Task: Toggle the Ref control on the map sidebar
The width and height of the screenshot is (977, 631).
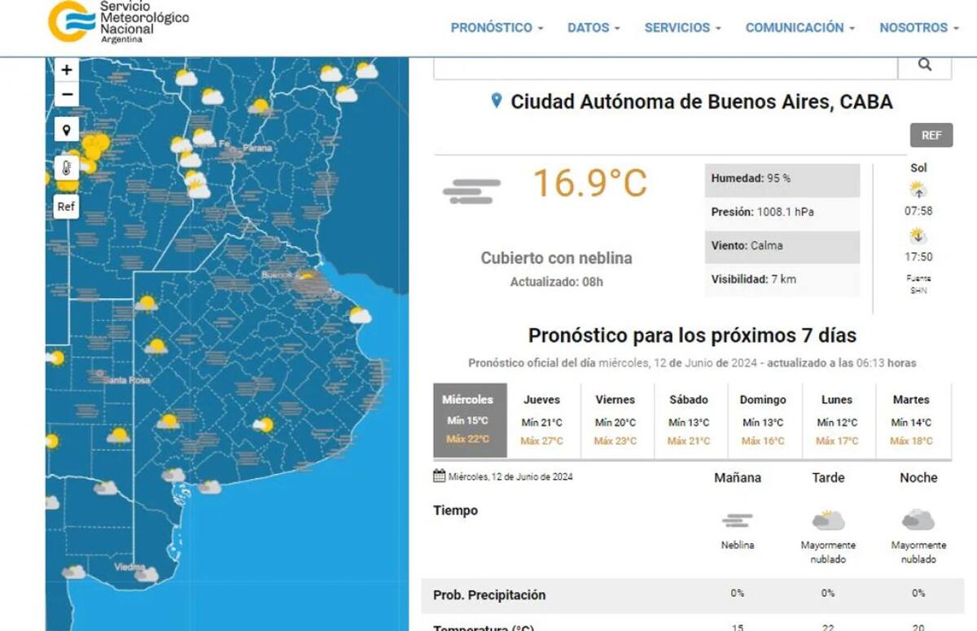Action: [66, 207]
